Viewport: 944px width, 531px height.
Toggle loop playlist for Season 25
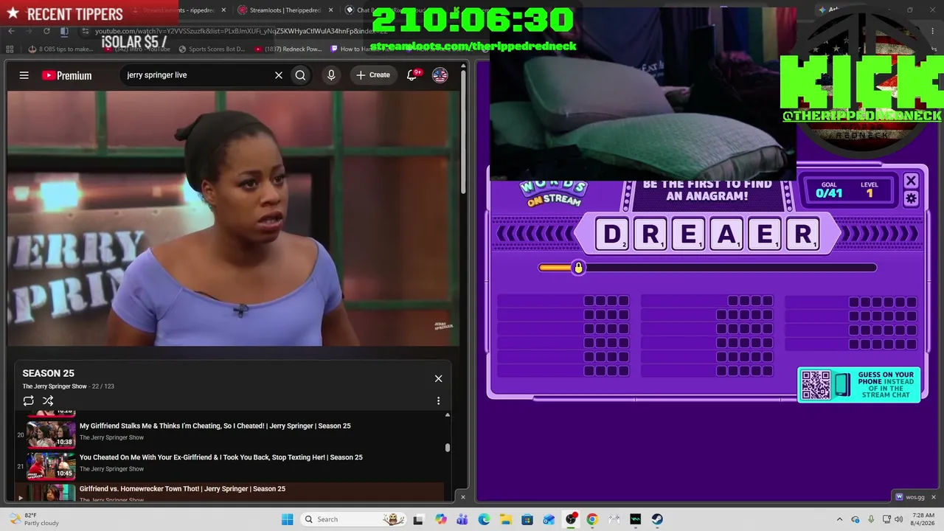(x=28, y=400)
